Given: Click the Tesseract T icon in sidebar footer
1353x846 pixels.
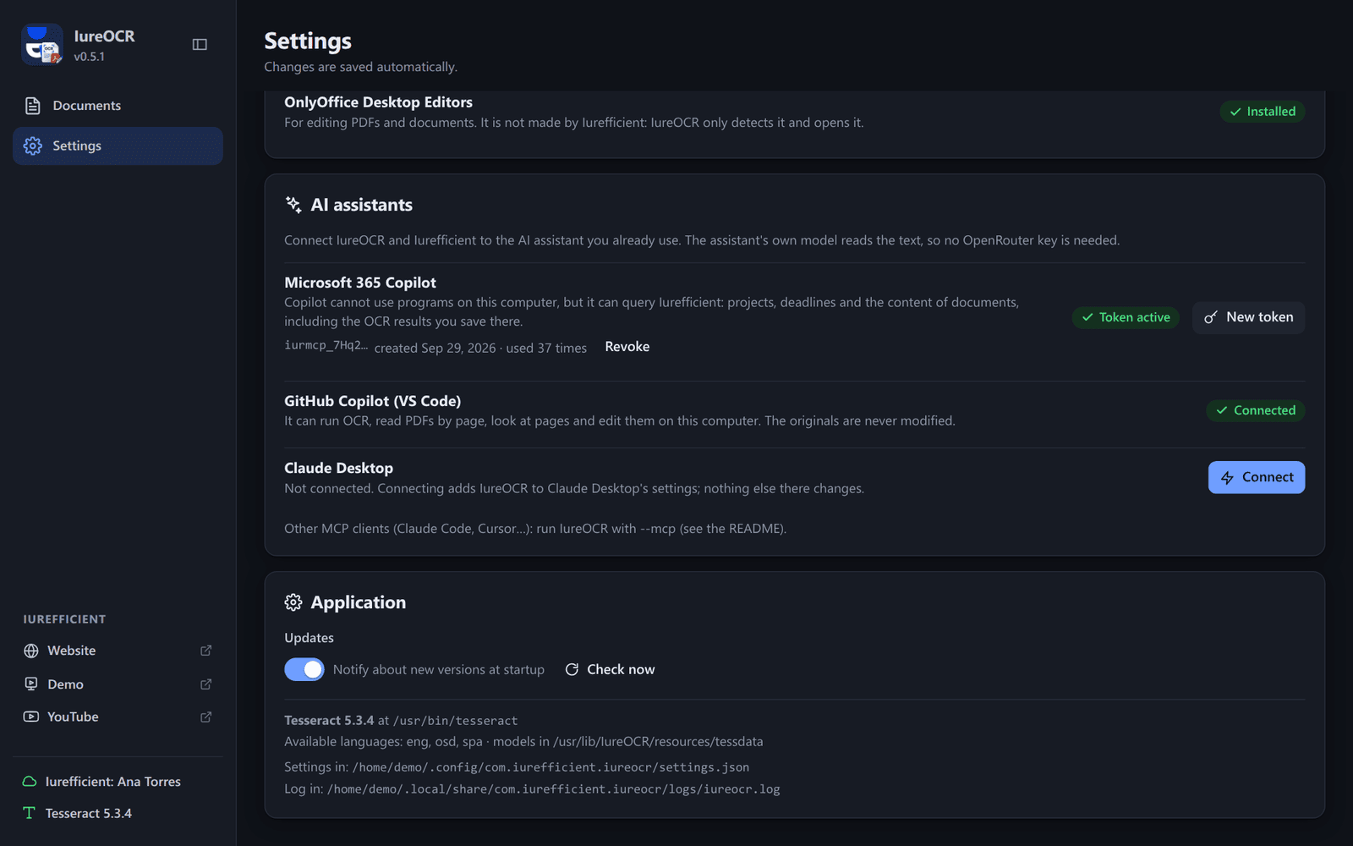Looking at the screenshot, I should click(30, 813).
